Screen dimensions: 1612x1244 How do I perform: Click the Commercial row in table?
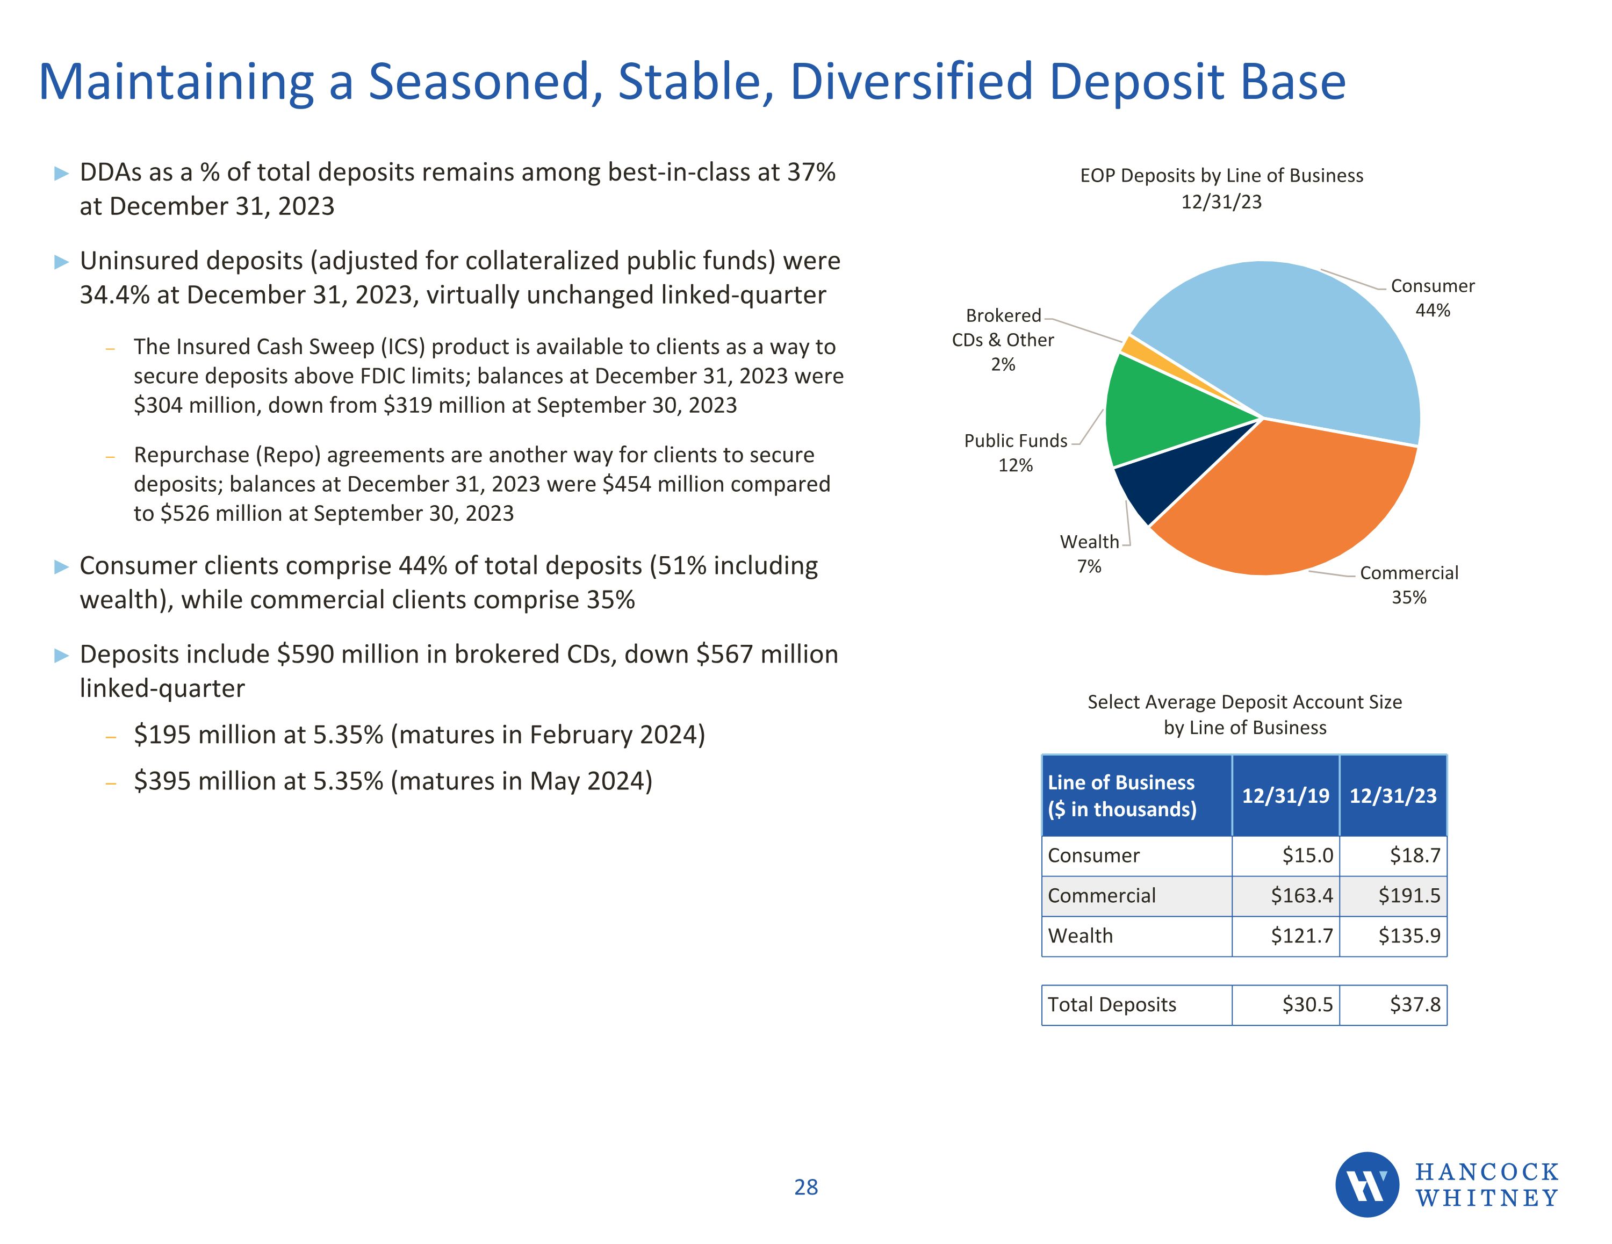tap(1101, 896)
